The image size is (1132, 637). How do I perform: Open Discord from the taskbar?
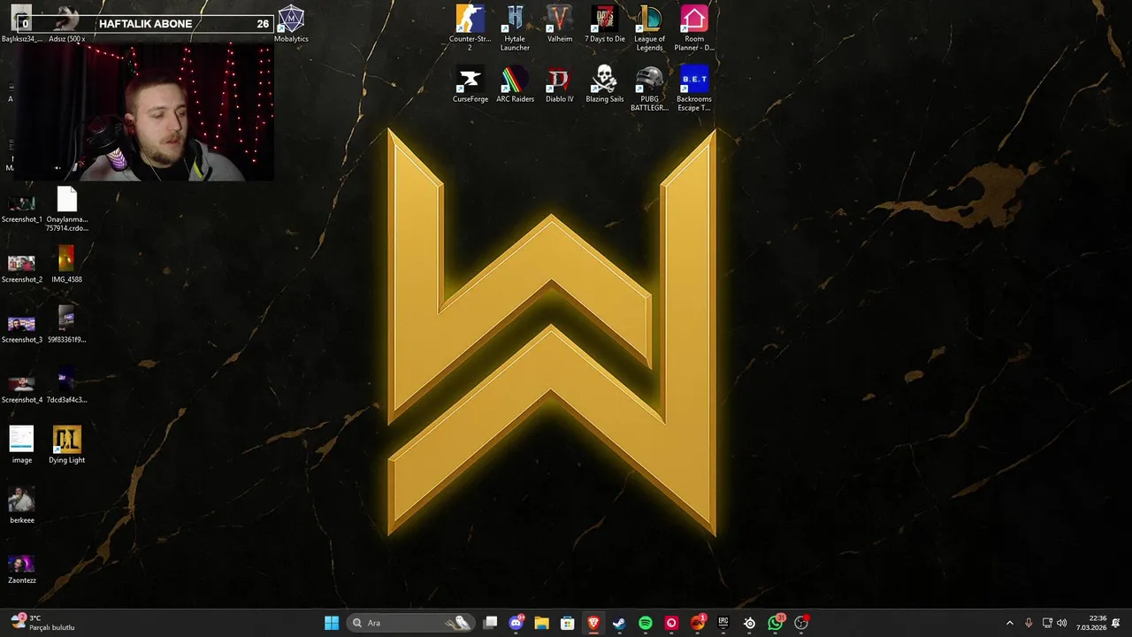[x=516, y=623]
